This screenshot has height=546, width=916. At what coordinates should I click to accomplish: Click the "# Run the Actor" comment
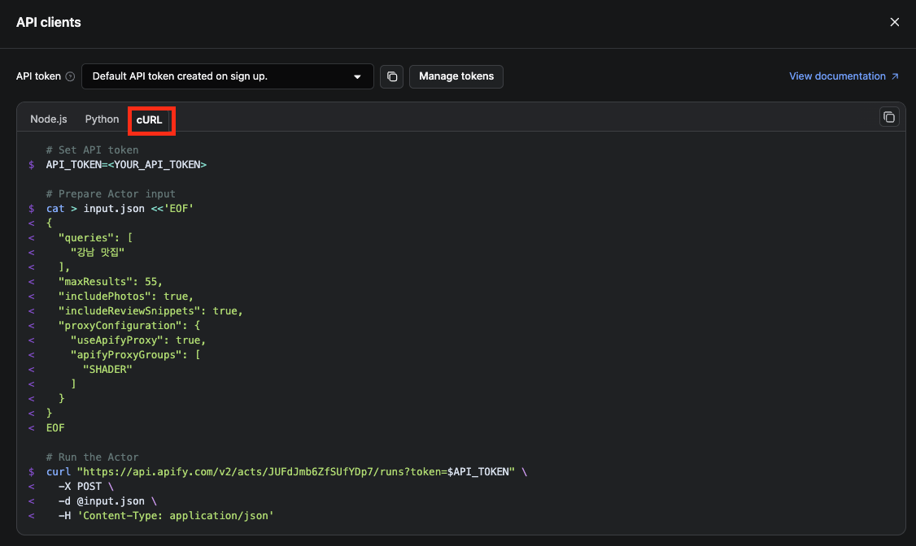pyautogui.click(x=92, y=457)
